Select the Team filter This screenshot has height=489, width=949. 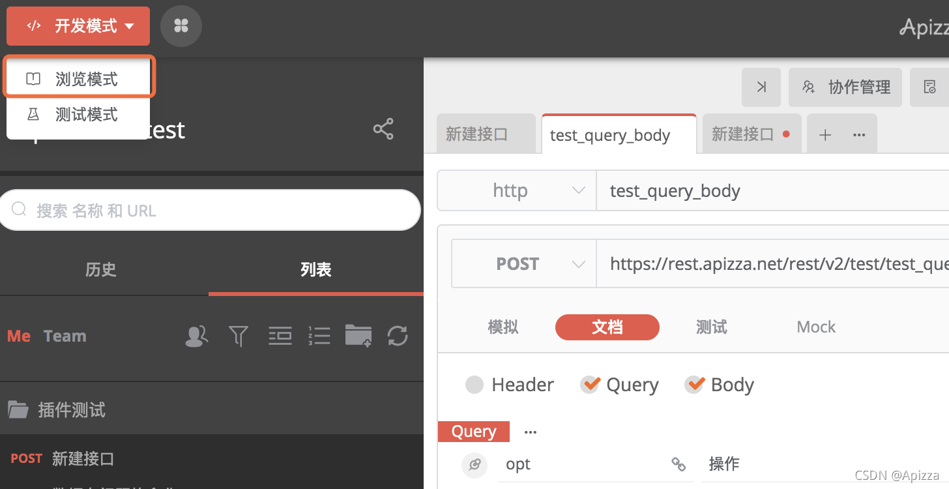point(65,336)
